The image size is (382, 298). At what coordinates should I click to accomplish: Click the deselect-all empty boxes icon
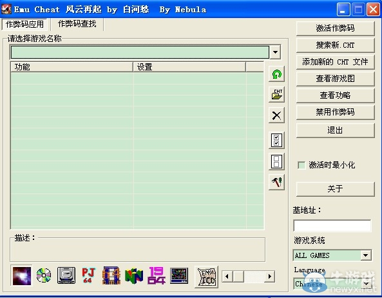point(276,161)
